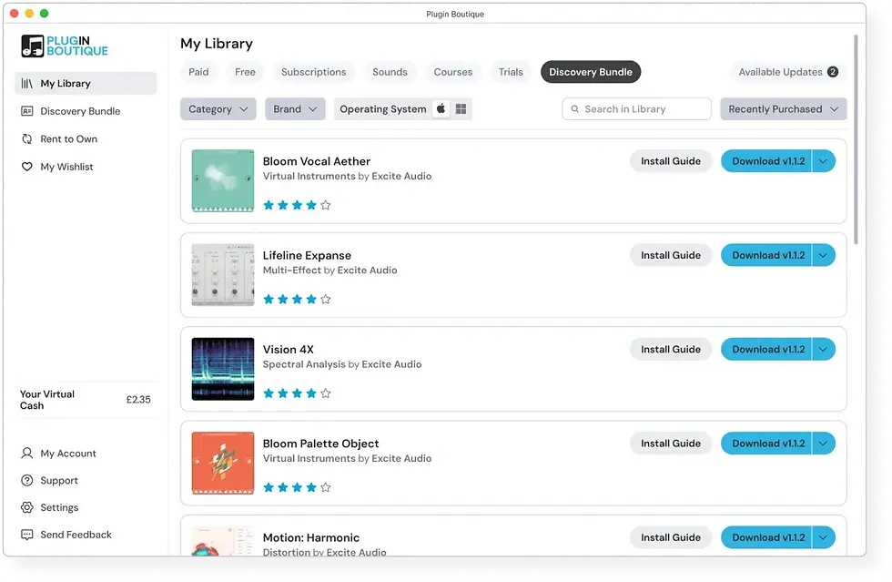Screen dimensions: 892x582
Task: Click the Rent to Own cycle icon
Action: click(x=26, y=139)
